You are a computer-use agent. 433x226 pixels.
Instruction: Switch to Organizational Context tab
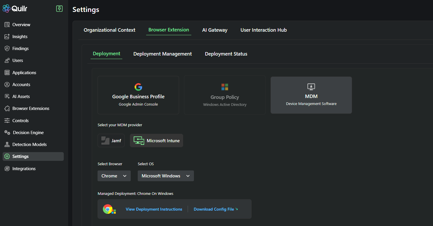(x=109, y=30)
